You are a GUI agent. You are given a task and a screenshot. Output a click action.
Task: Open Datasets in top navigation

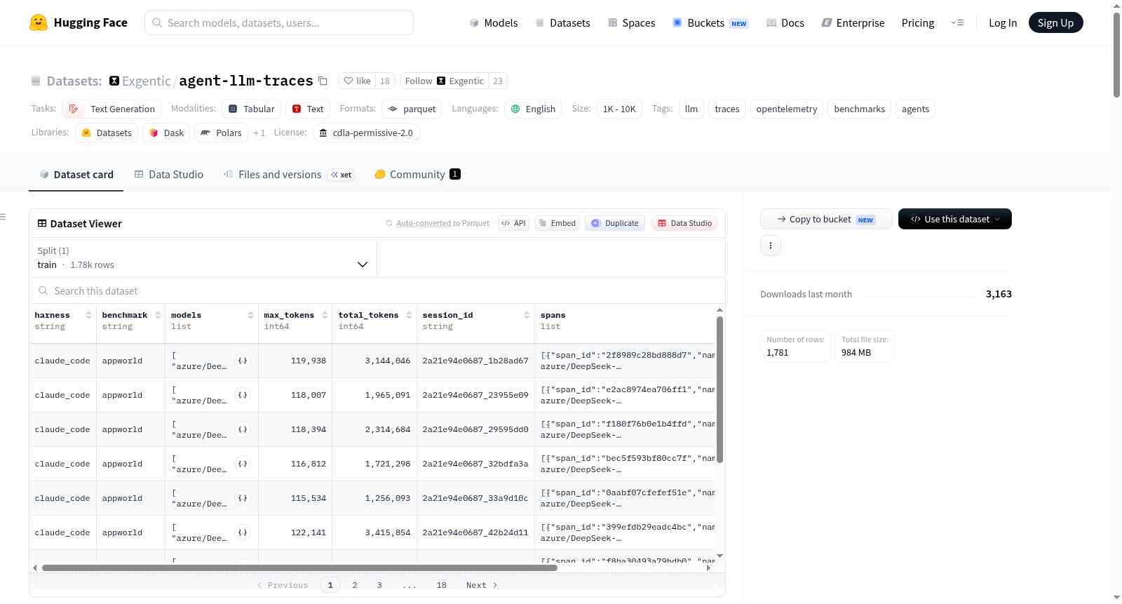coord(562,22)
